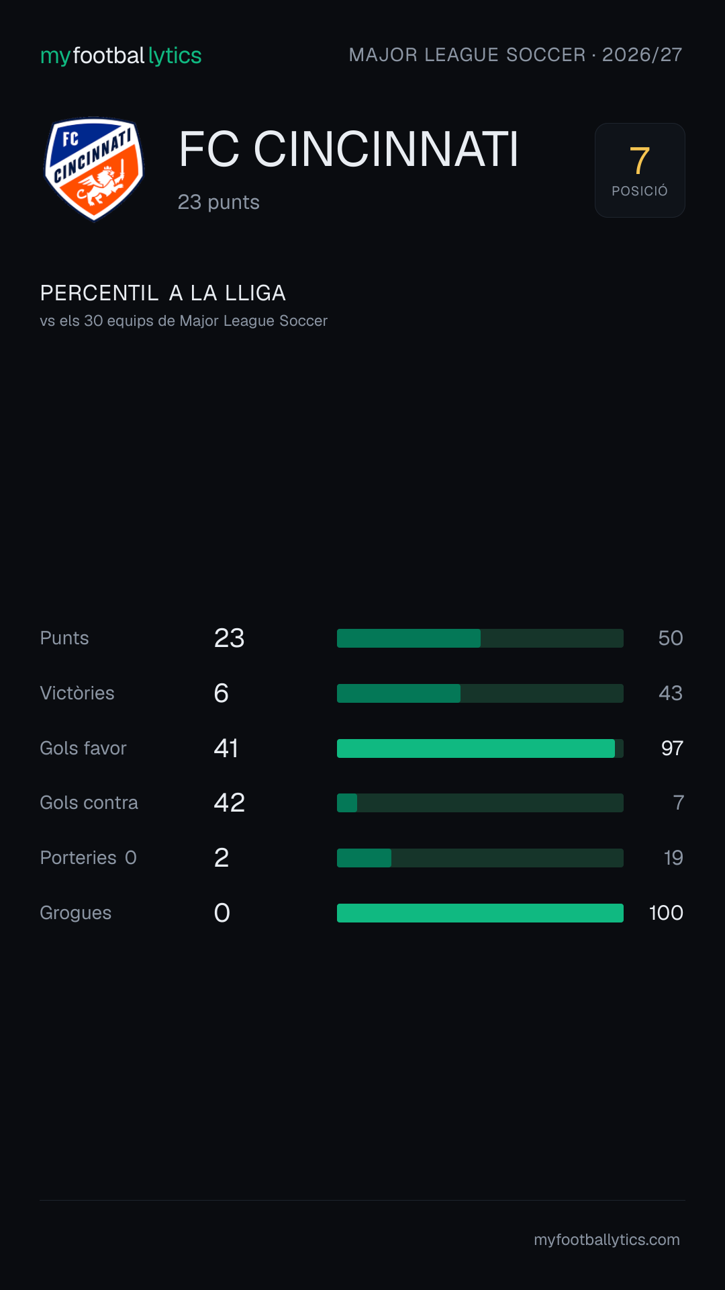Select the position 7 badge

pos(640,170)
